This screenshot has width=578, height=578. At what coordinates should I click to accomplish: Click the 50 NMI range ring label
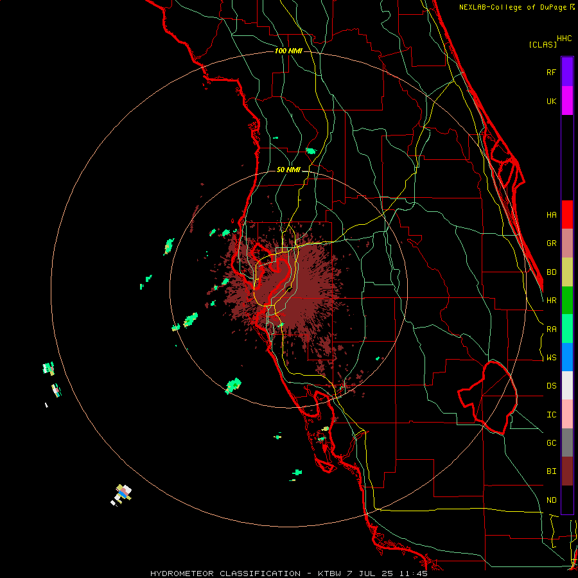[288, 170]
